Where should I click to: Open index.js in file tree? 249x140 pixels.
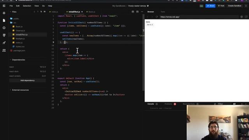(19, 43)
